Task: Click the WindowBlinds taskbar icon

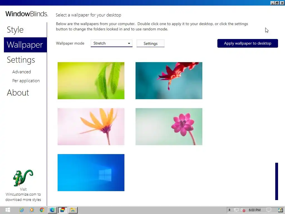Action: [63, 210]
